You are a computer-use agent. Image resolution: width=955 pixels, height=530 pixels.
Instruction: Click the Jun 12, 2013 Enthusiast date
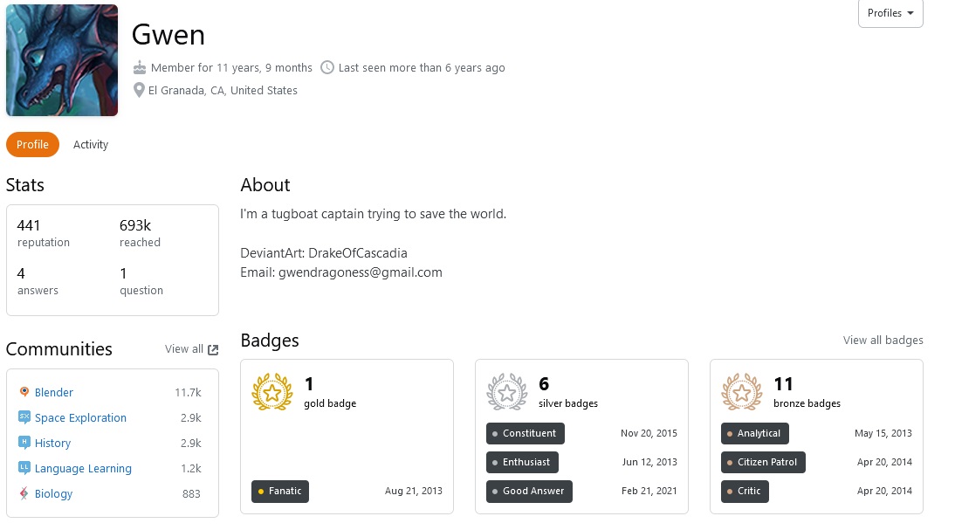tap(649, 462)
